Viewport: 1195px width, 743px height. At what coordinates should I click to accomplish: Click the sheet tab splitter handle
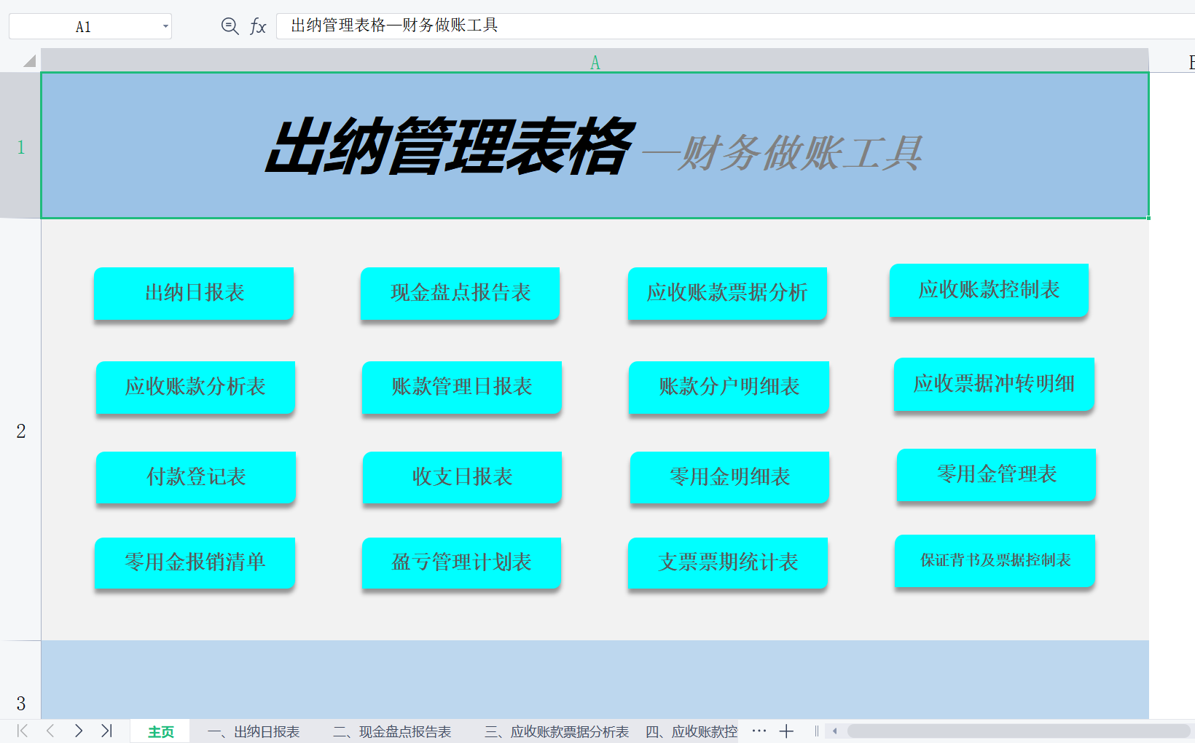coord(817,731)
